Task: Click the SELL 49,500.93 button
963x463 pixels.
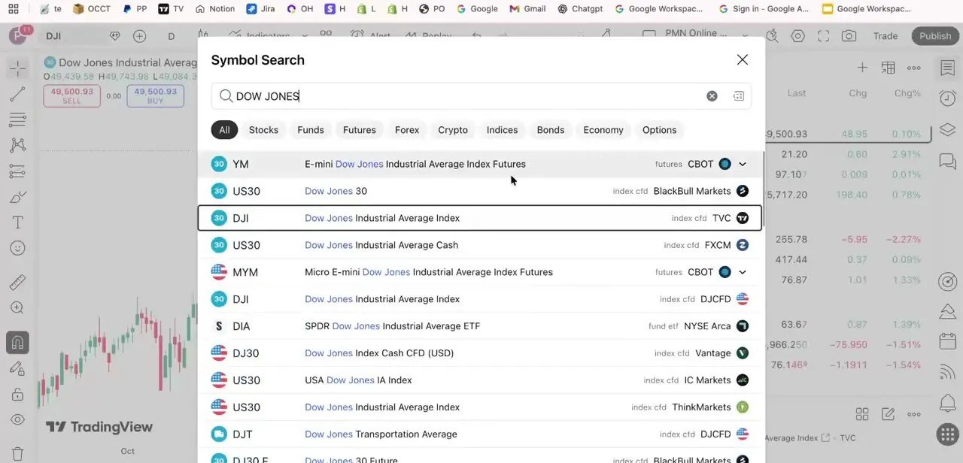Action: [x=71, y=95]
